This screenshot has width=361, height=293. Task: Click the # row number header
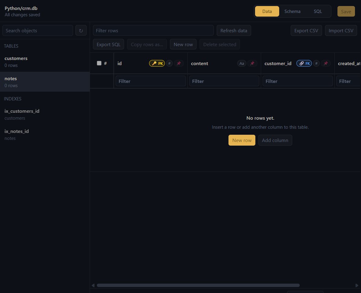coord(105,63)
